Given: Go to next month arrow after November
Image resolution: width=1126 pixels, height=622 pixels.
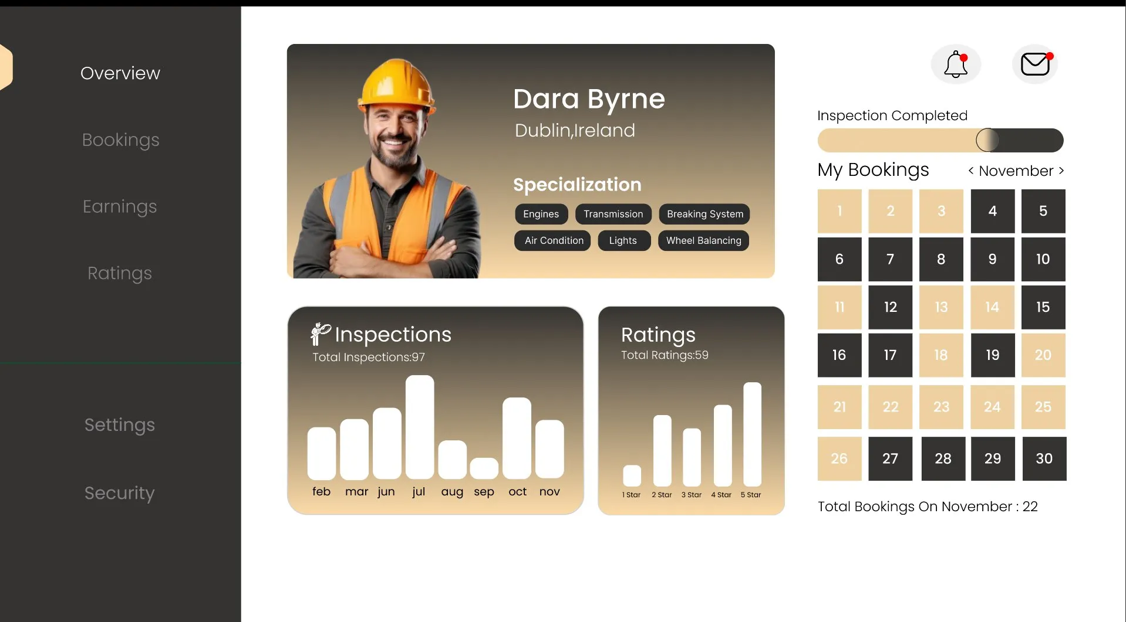Looking at the screenshot, I should [x=1061, y=171].
